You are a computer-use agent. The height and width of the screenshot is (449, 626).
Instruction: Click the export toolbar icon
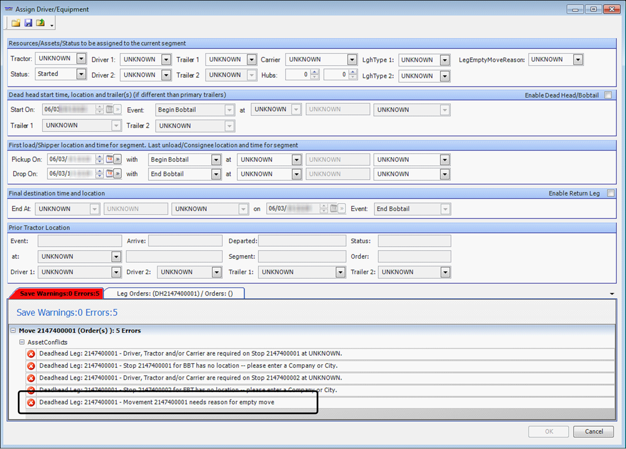40,23
